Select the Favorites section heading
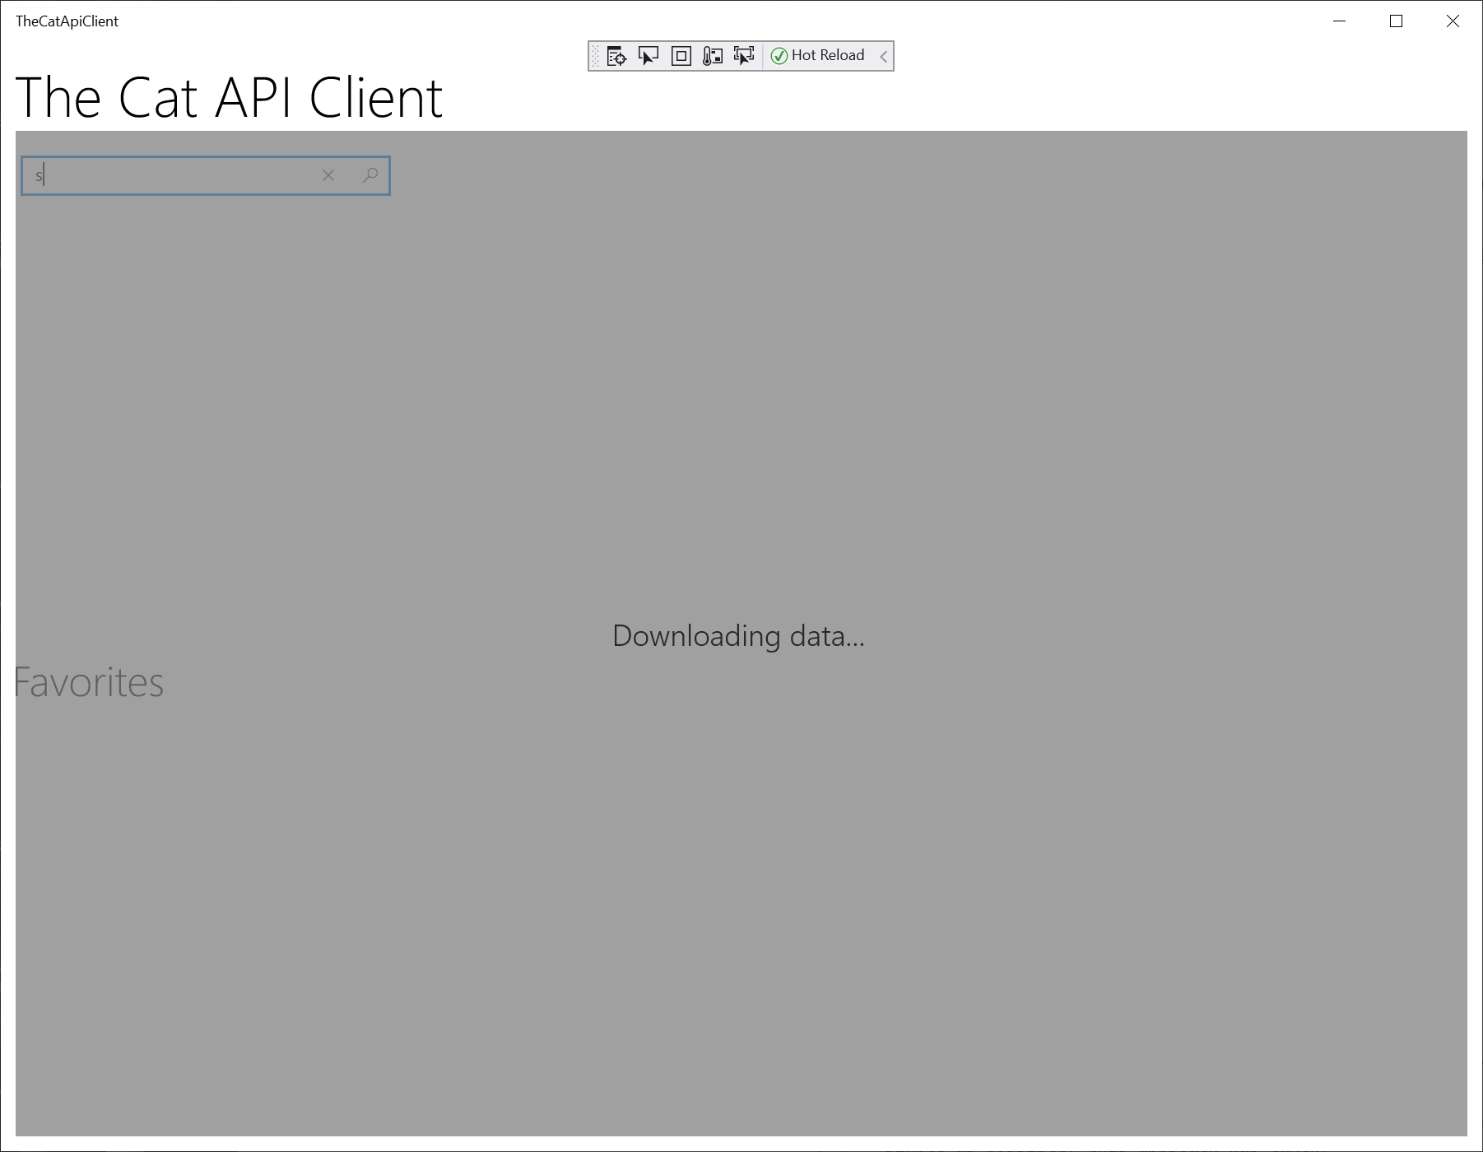The image size is (1483, 1152). [x=87, y=681]
